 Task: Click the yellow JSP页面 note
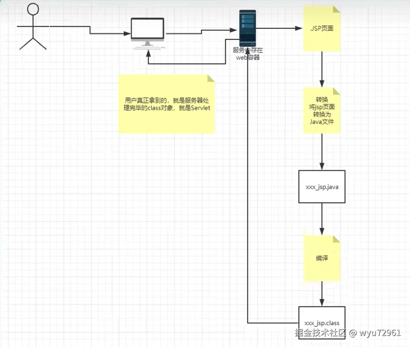[x=322, y=28]
